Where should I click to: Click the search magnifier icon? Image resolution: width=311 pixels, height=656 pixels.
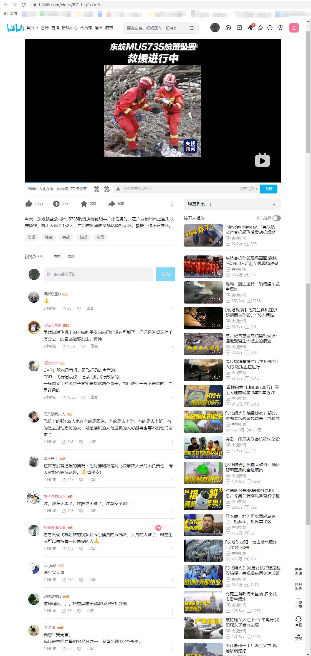192,28
